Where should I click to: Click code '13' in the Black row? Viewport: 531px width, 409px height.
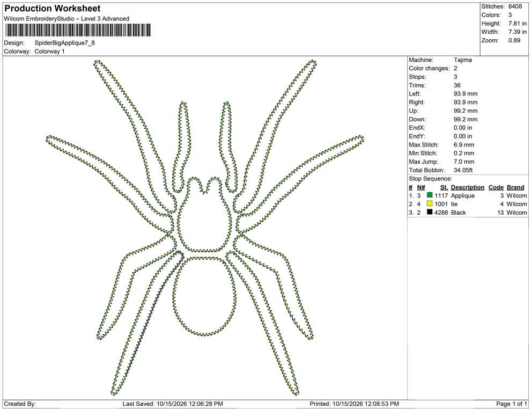500,213
